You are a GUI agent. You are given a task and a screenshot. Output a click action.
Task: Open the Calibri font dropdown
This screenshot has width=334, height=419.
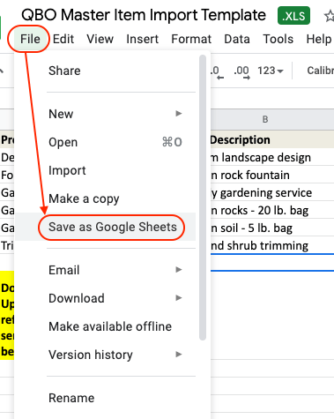320,71
